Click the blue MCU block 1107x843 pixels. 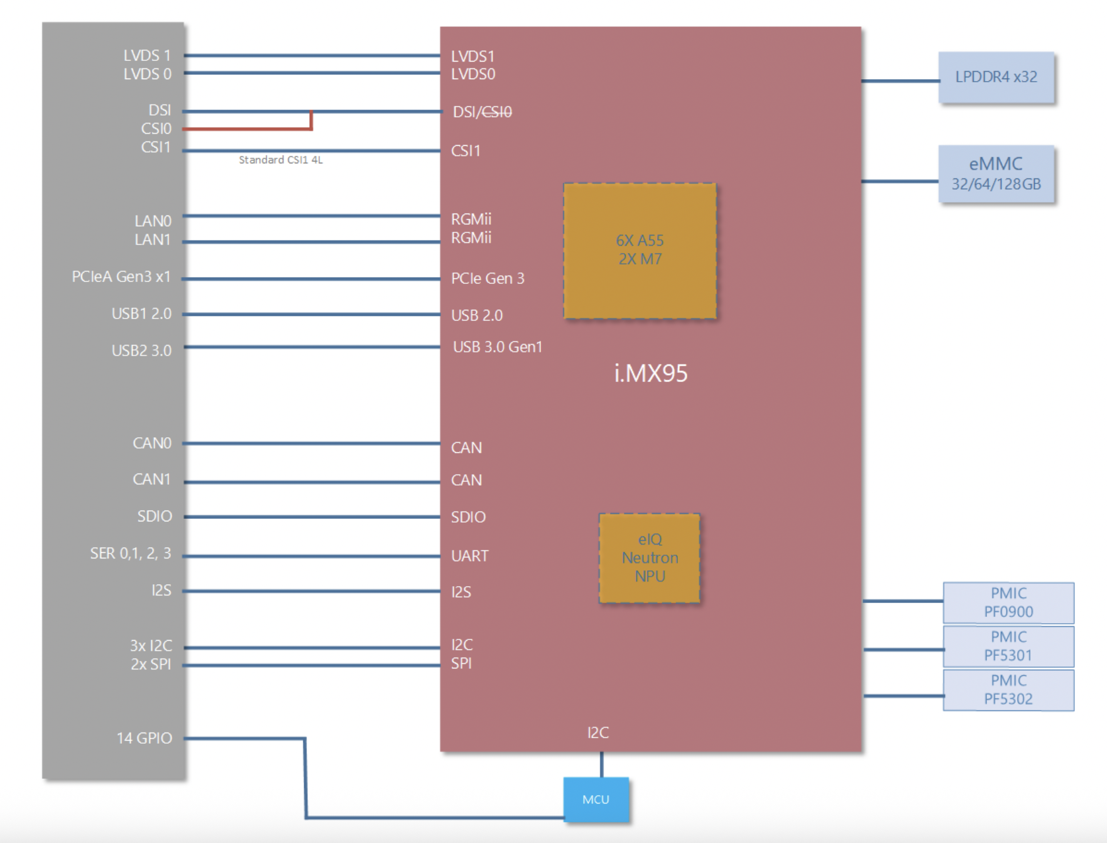pyautogui.click(x=596, y=799)
